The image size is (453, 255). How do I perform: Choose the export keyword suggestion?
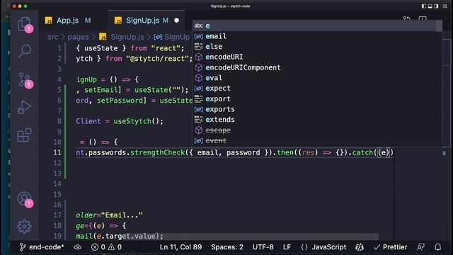(317, 99)
